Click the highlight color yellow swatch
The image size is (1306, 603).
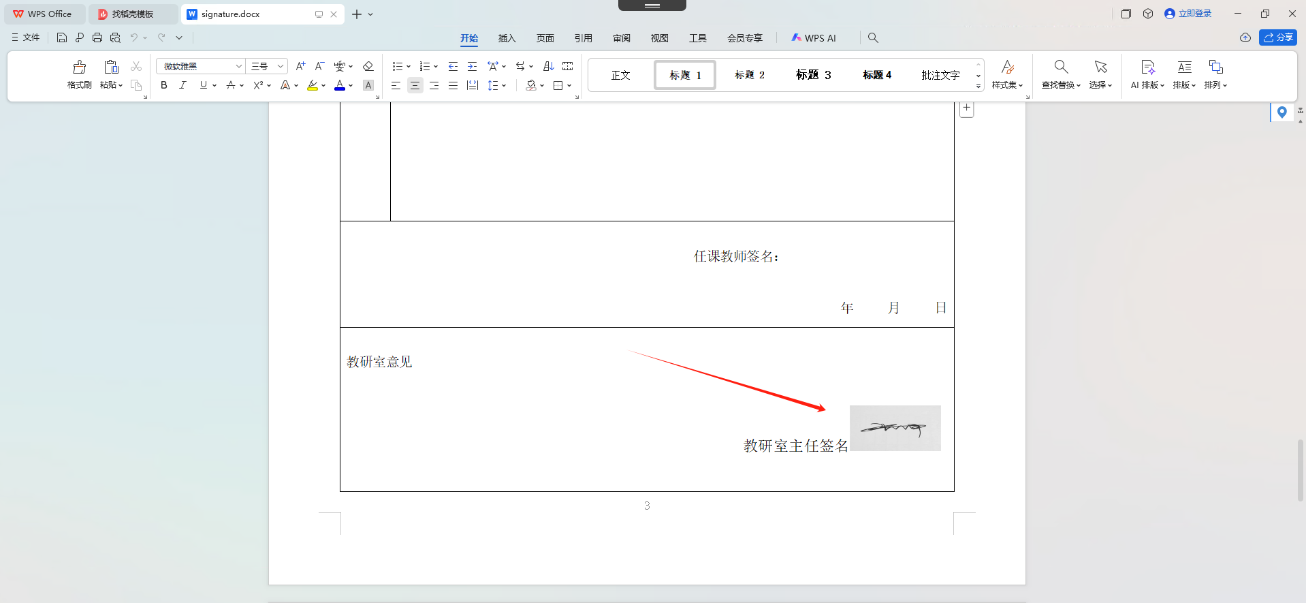(x=313, y=85)
